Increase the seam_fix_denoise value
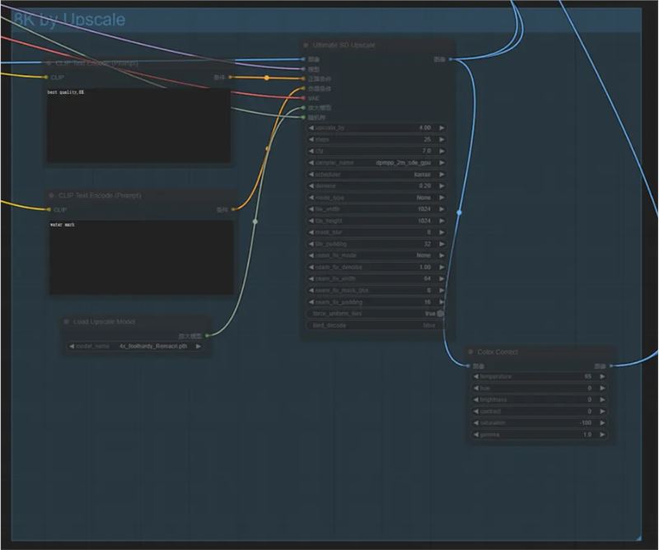Viewport: 659px width, 550px height. 442,268
